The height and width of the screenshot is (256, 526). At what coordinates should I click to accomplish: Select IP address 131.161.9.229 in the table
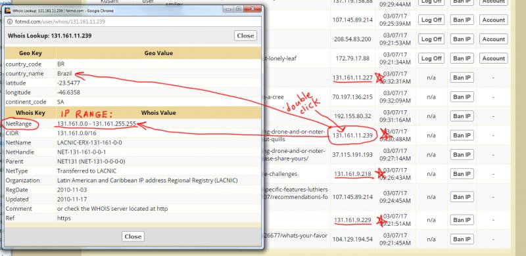tap(352, 220)
